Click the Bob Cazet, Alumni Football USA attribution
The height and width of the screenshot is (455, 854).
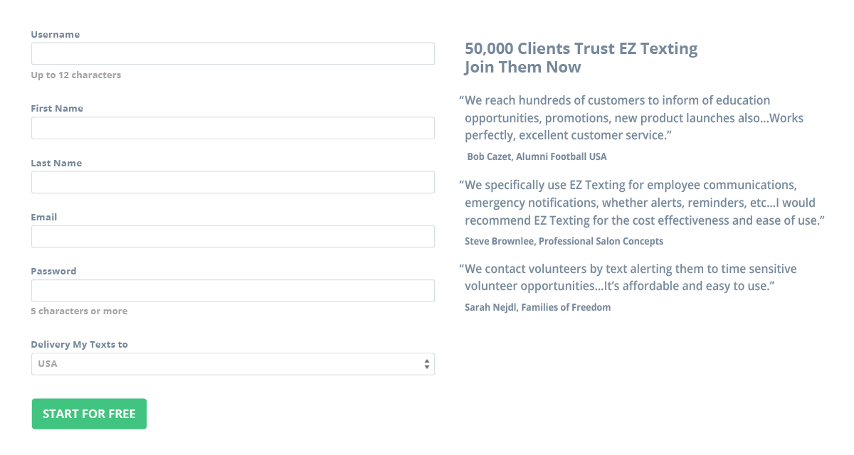[537, 156]
